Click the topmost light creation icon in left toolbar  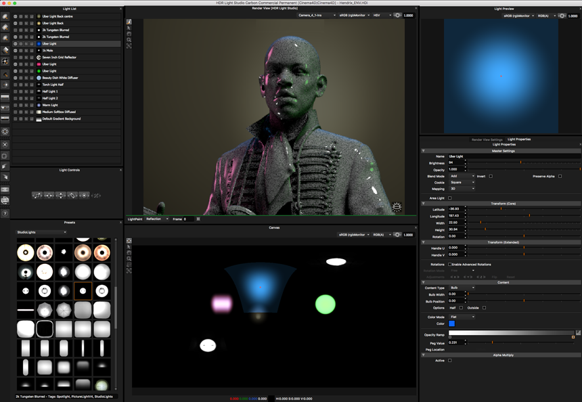5,16
